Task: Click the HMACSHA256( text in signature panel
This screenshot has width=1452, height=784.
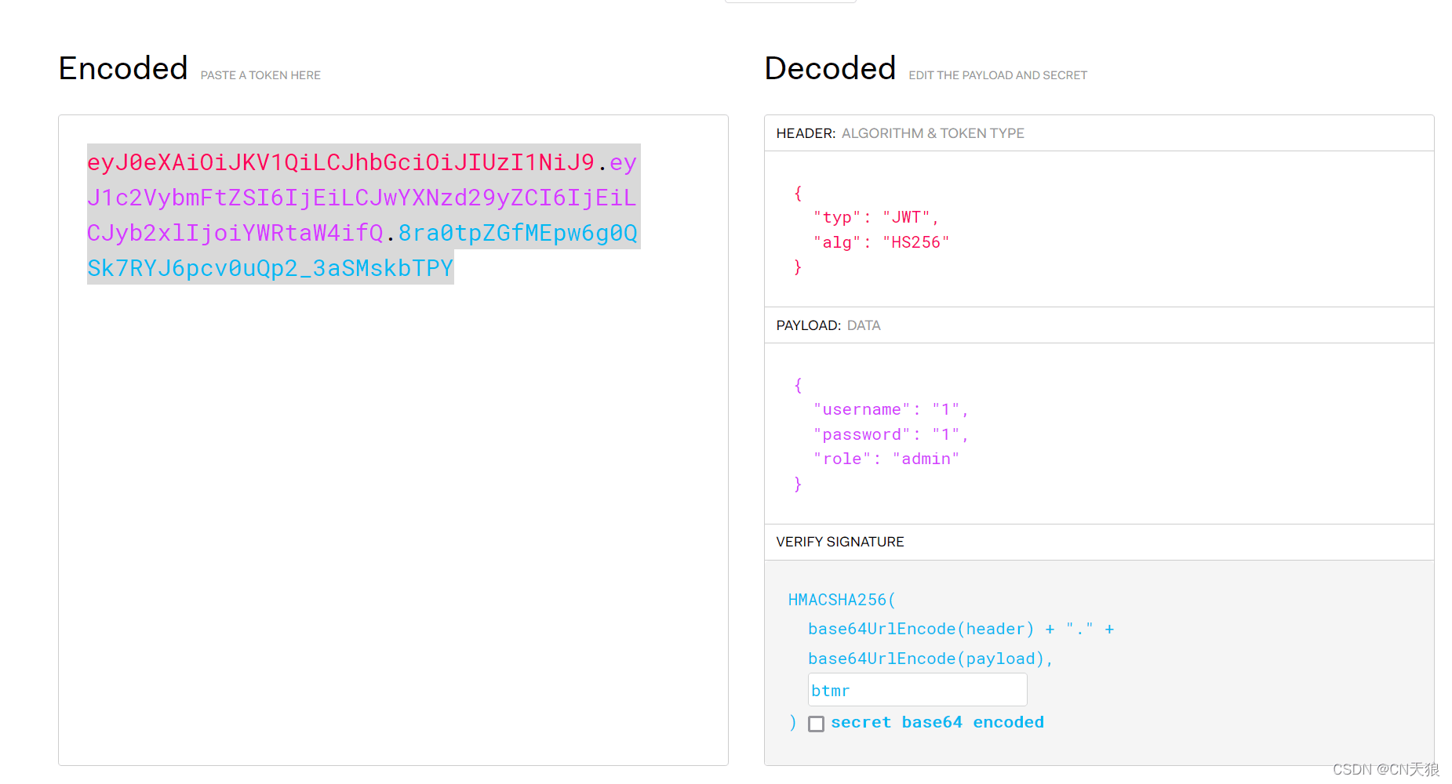Action: pos(841,600)
